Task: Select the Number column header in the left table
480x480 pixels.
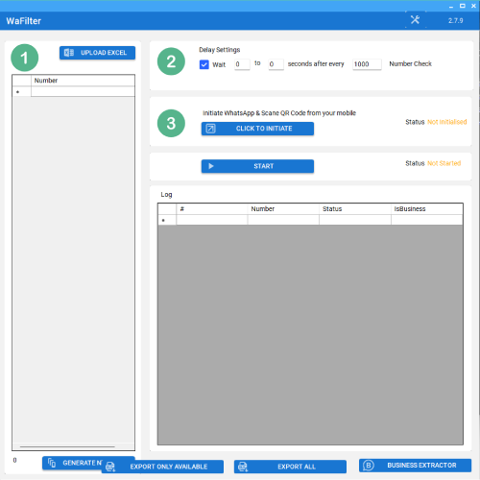Action: click(83, 81)
